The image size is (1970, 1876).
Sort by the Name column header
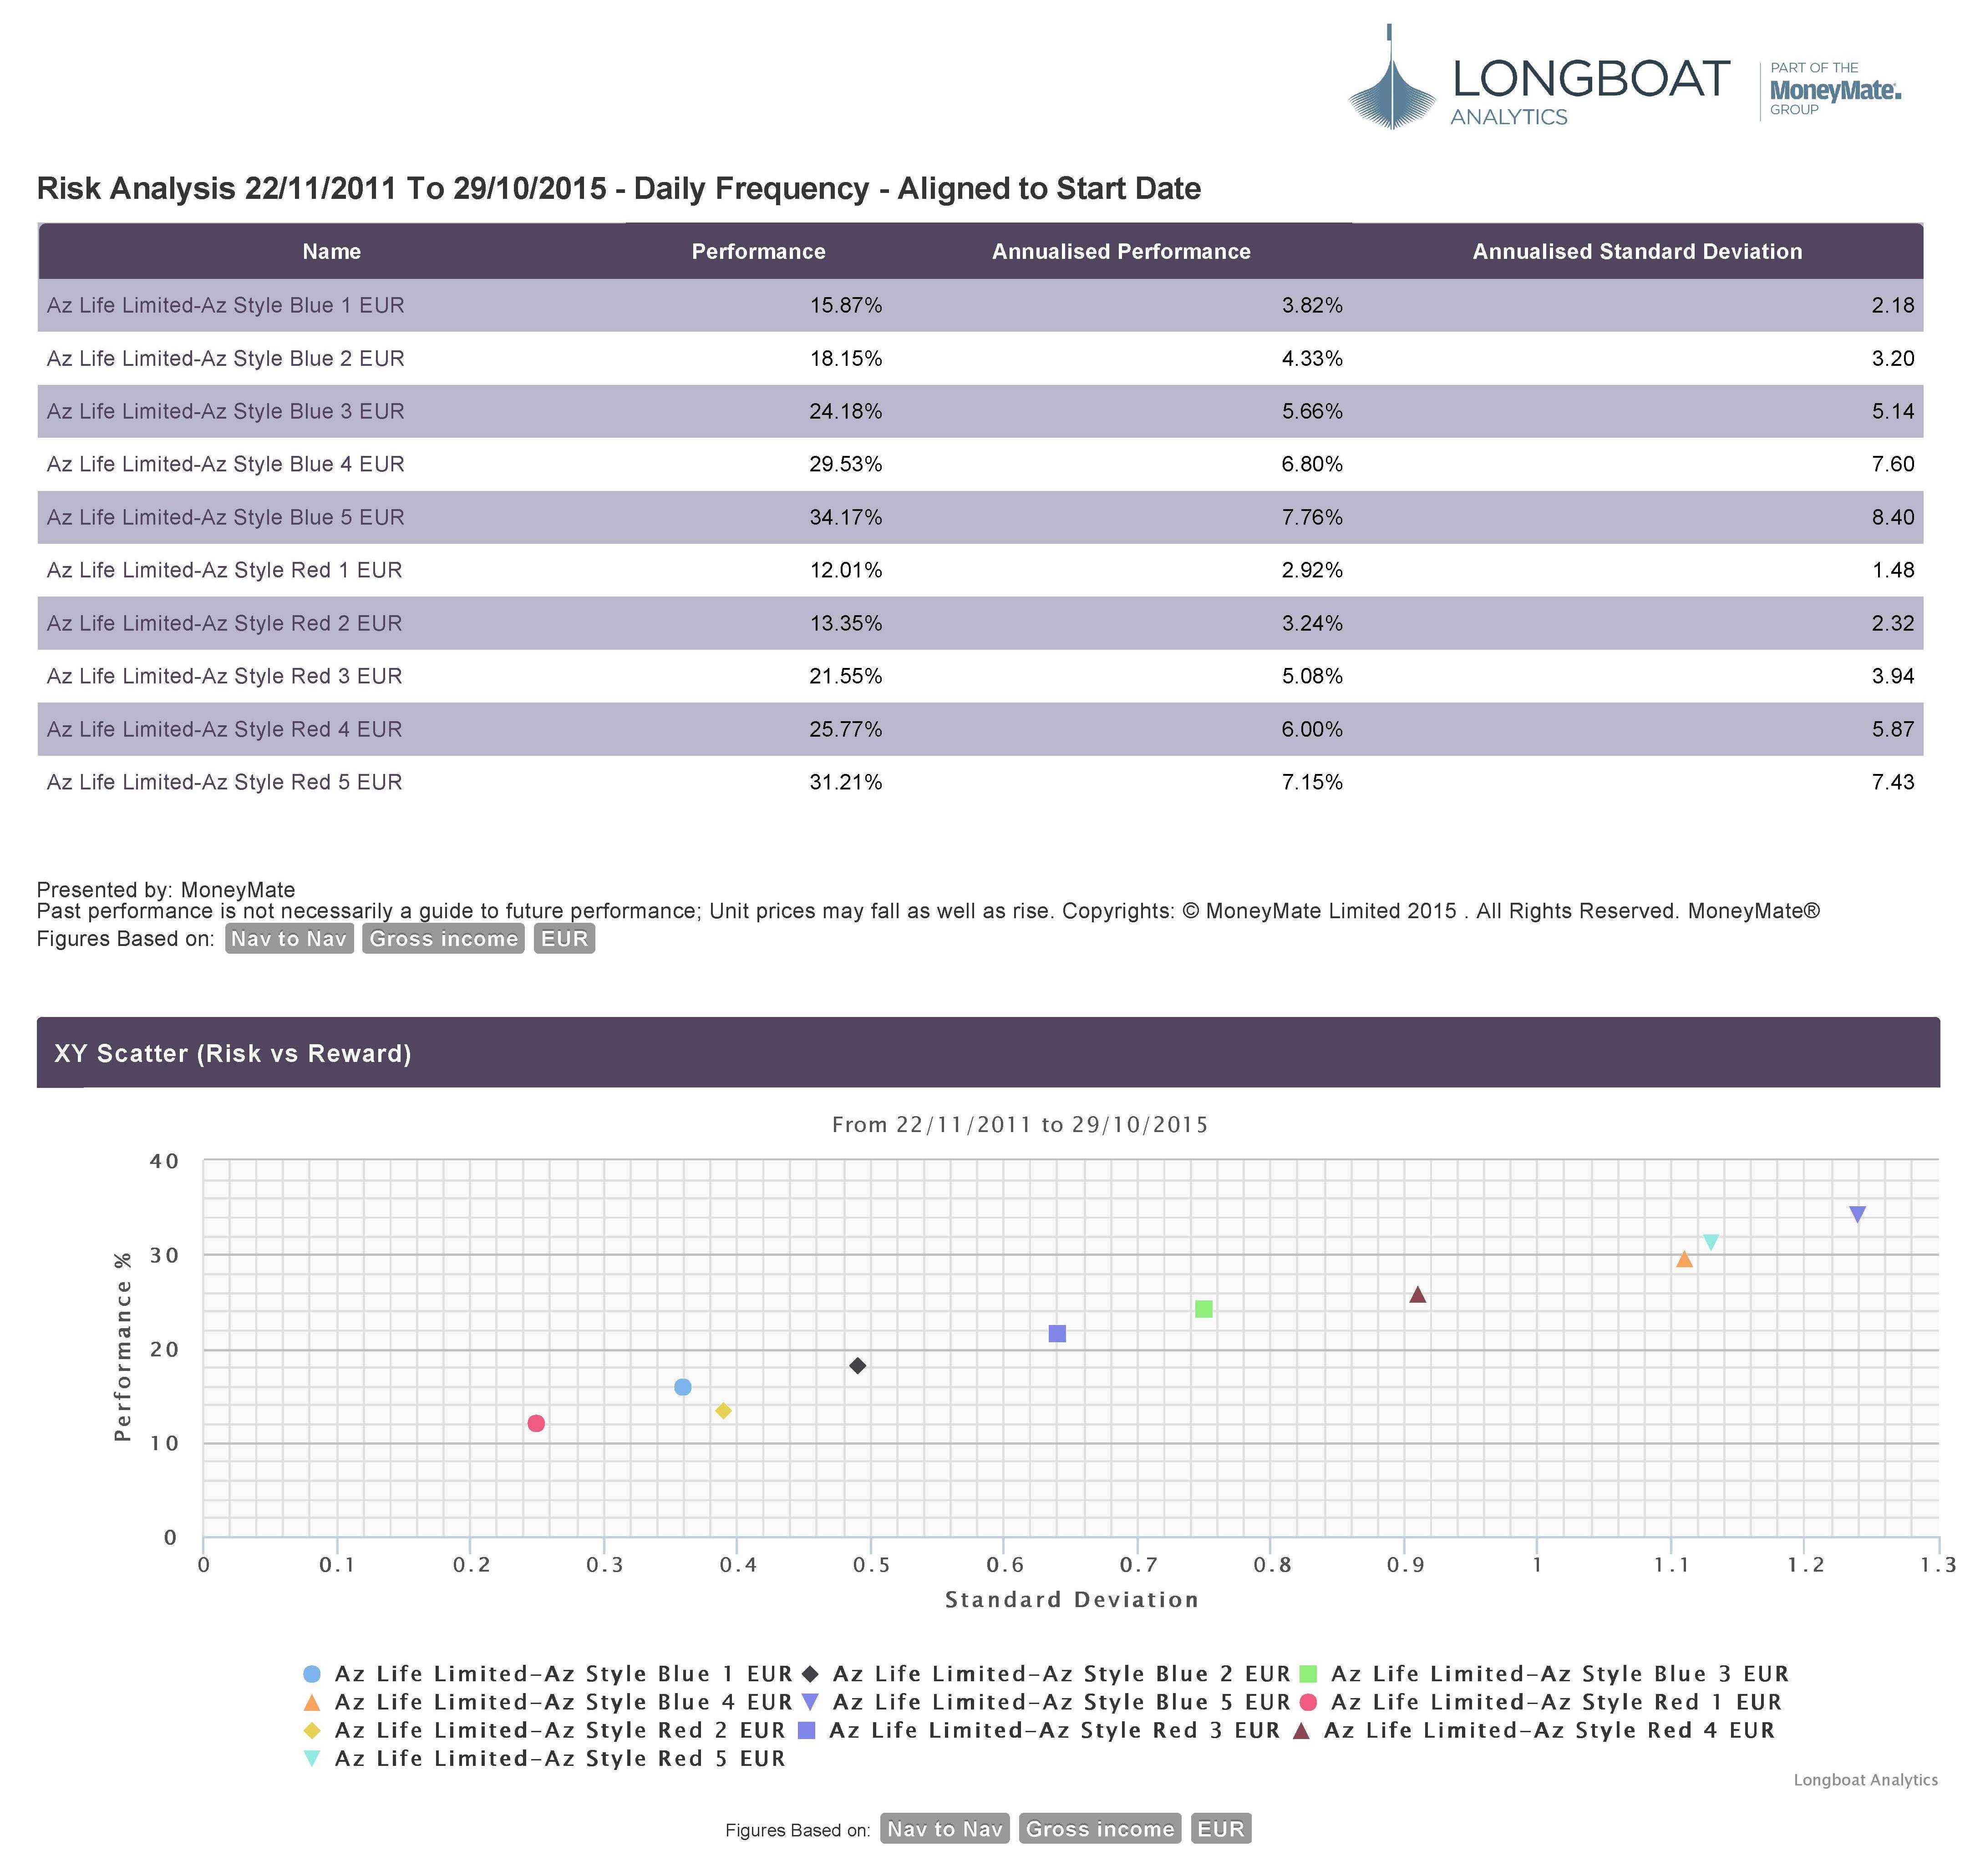331,251
